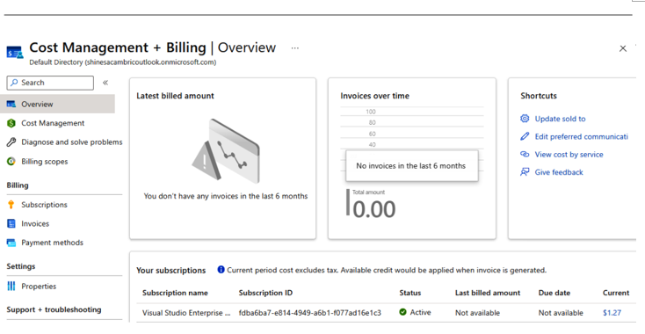Click the Shortcuts heading
This screenshot has height=334, width=645.
click(x=539, y=96)
